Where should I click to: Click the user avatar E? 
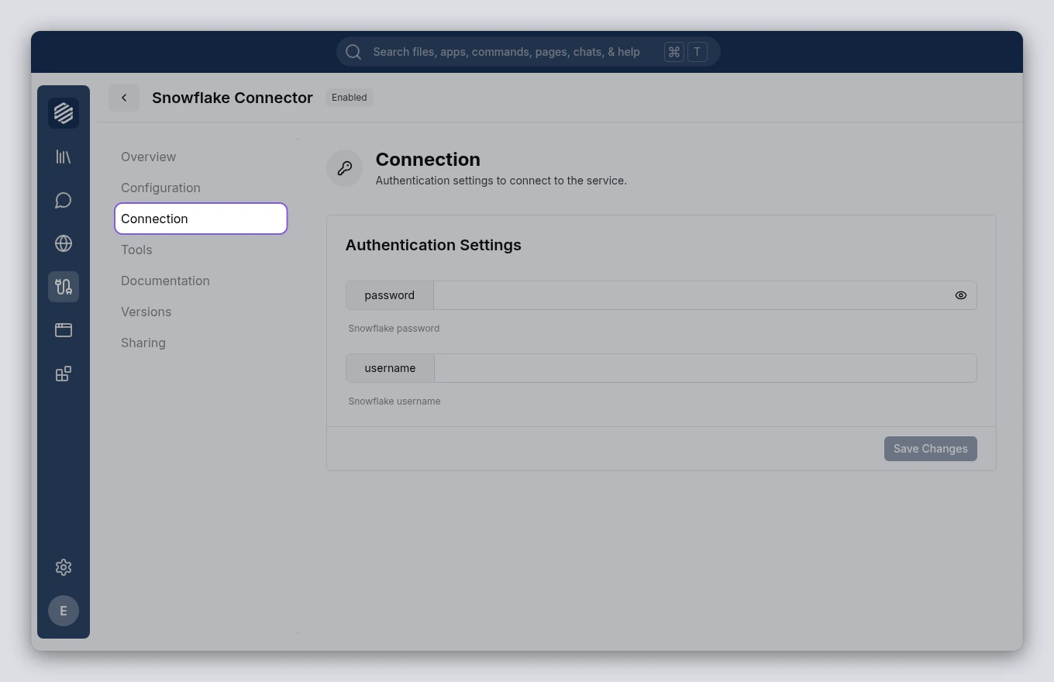[64, 611]
